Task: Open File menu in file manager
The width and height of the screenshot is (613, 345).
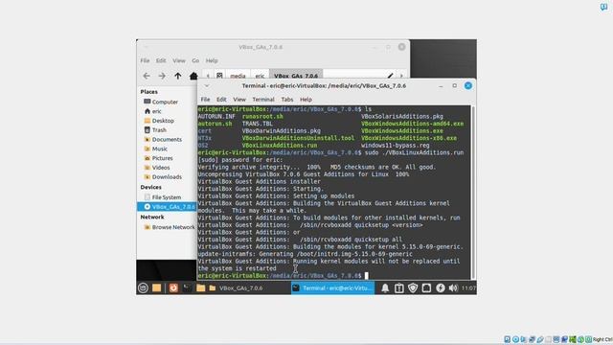Action: point(145,60)
